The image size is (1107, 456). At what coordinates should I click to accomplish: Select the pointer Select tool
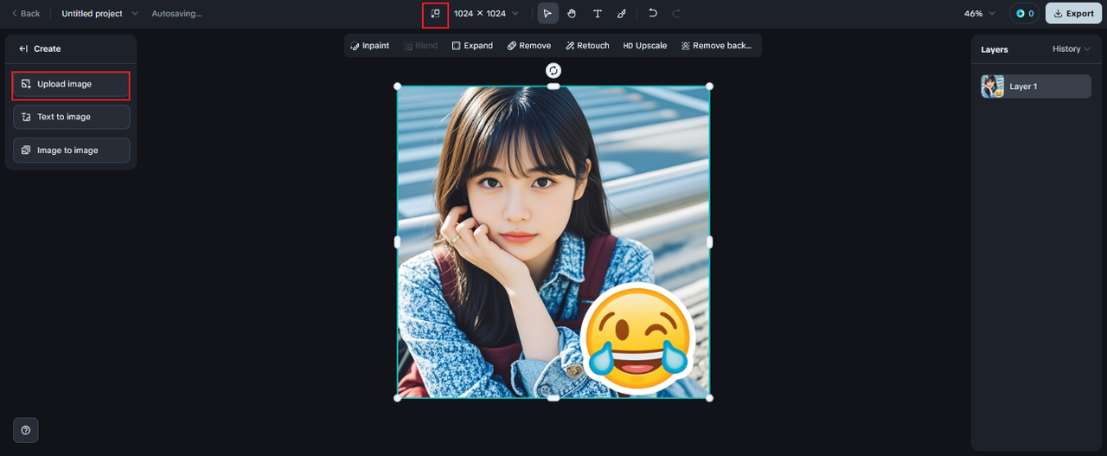(x=547, y=14)
